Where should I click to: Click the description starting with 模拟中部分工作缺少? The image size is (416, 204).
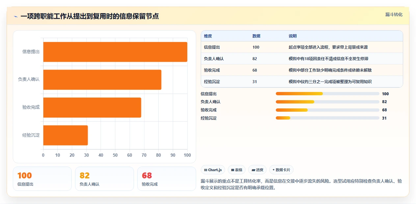tap(330, 70)
